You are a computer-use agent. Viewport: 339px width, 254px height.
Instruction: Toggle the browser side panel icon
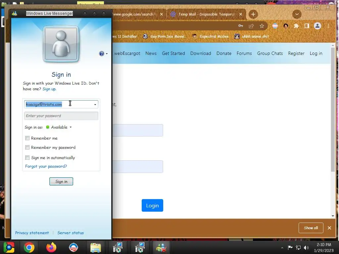coord(307,26)
